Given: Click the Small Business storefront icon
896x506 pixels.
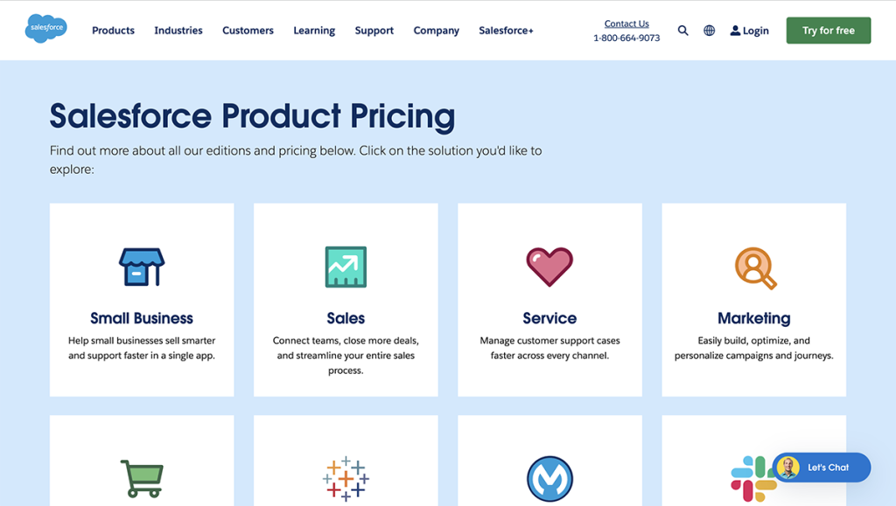Looking at the screenshot, I should pyautogui.click(x=141, y=265).
